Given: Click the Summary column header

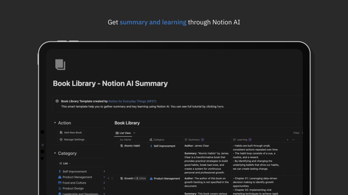Looking at the screenshot, I should coord(207,140).
